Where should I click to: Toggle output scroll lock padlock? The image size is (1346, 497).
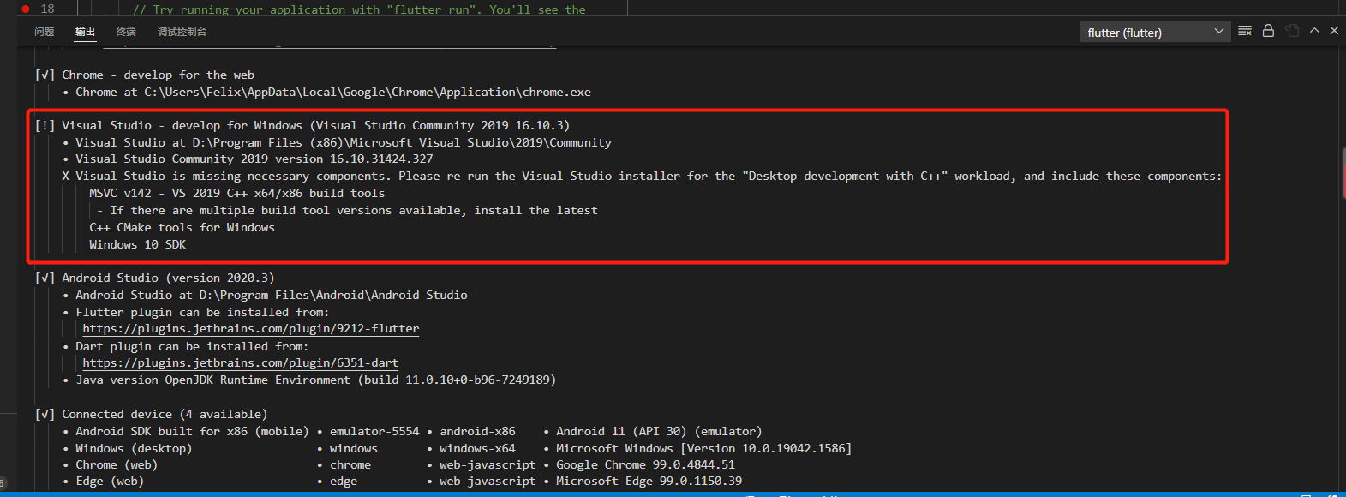pyautogui.click(x=1268, y=31)
